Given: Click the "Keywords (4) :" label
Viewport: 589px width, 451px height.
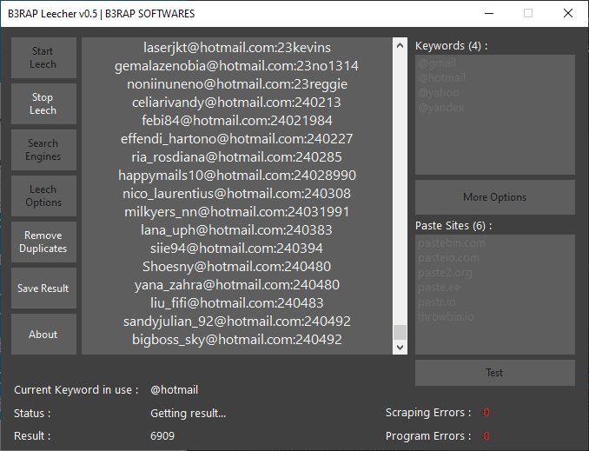Looking at the screenshot, I should [451, 46].
